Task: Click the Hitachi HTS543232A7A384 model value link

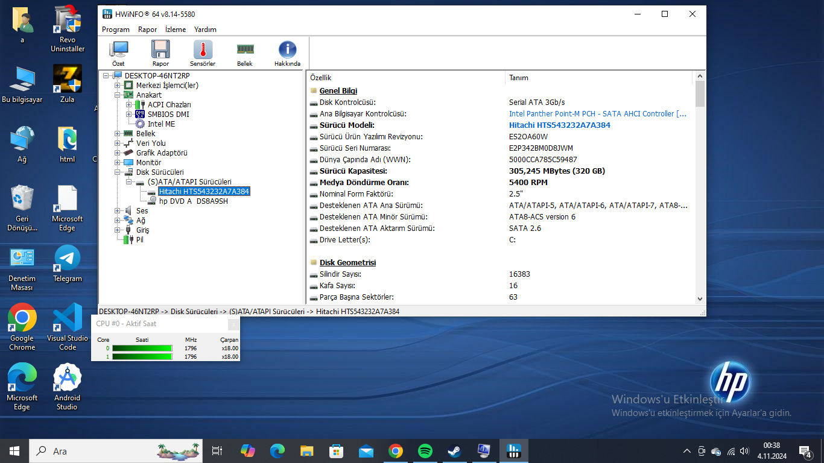Action: click(x=560, y=125)
